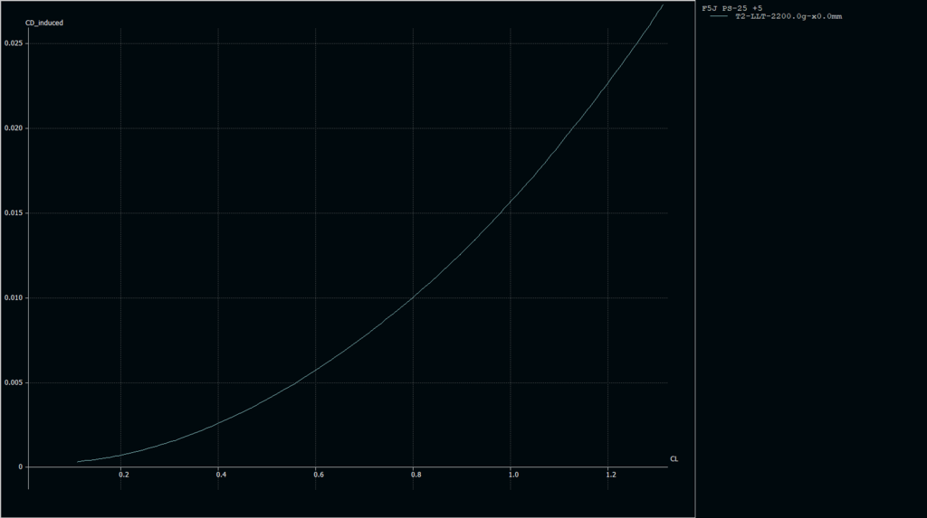Image resolution: width=927 pixels, height=518 pixels.
Task: Click the legend line sample beside T2-LLT
Action: [x=720, y=16]
